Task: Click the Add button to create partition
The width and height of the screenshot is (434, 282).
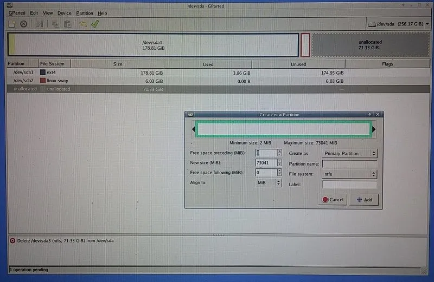Action: [x=364, y=200]
